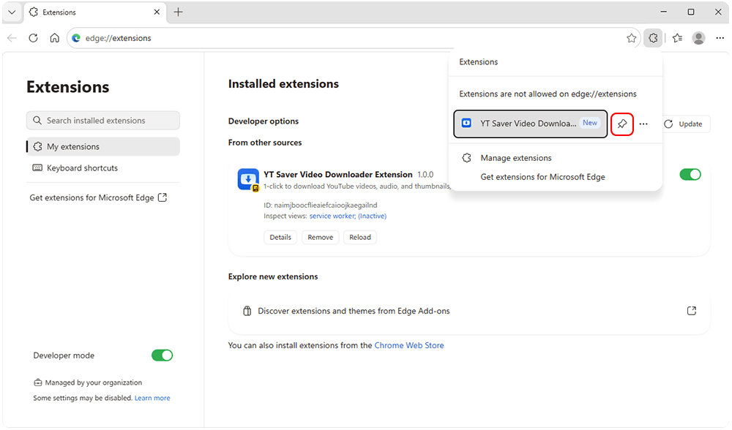Click the Reload button
This screenshot has width=732, height=430.
pos(360,237)
